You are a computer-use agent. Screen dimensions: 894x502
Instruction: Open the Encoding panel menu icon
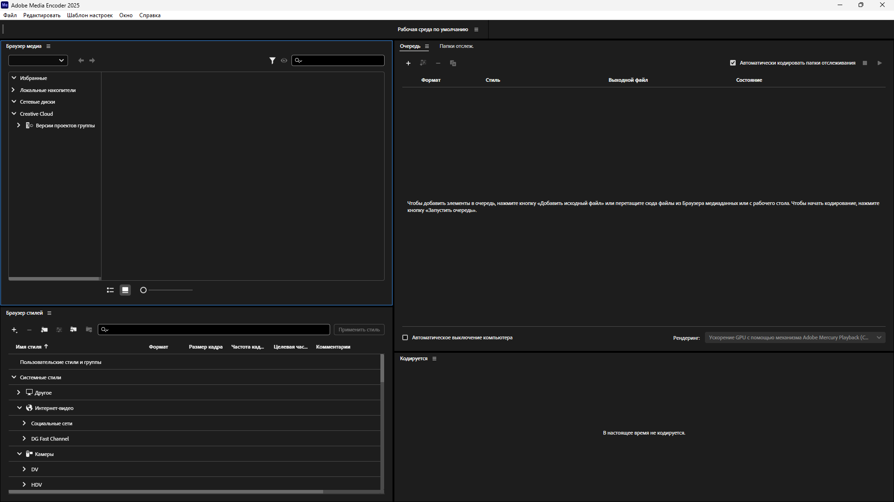click(434, 359)
